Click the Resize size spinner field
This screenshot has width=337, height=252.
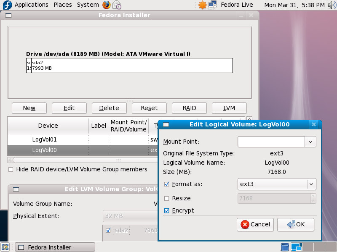click(277, 198)
